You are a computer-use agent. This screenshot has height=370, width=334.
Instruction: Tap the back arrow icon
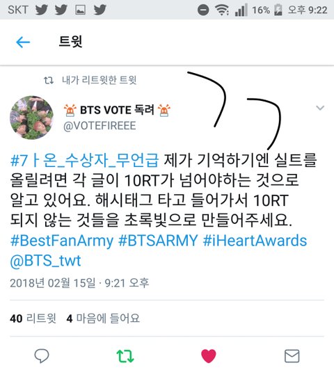tap(23, 42)
